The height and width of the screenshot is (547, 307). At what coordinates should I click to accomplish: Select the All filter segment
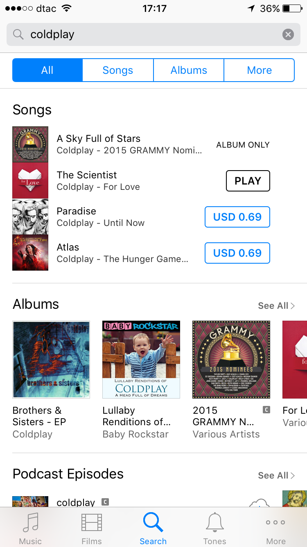47,70
